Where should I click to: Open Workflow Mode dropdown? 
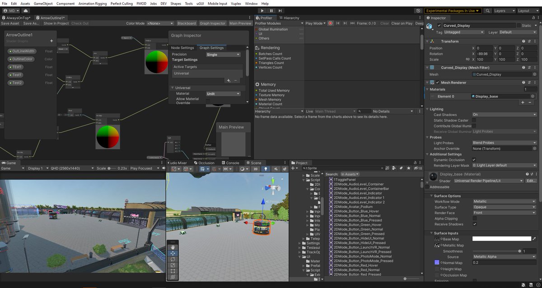504,201
